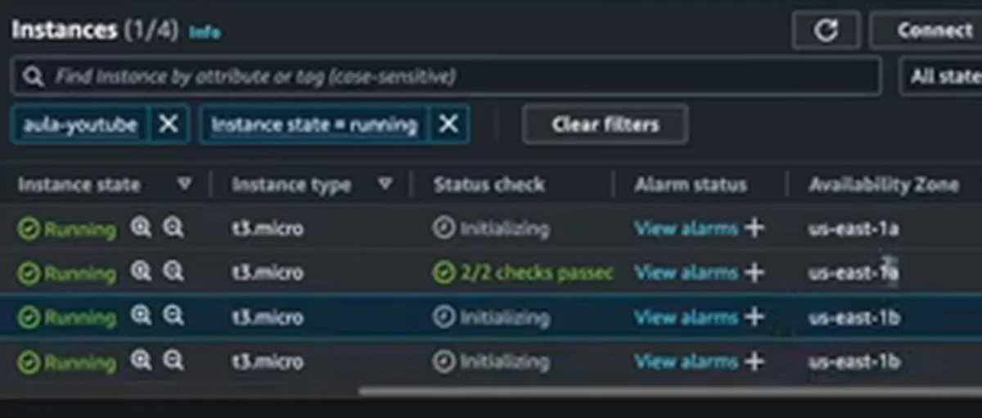
Task: Add alarm with plus icon in 2/2 checks passed row
Action: [x=754, y=272]
